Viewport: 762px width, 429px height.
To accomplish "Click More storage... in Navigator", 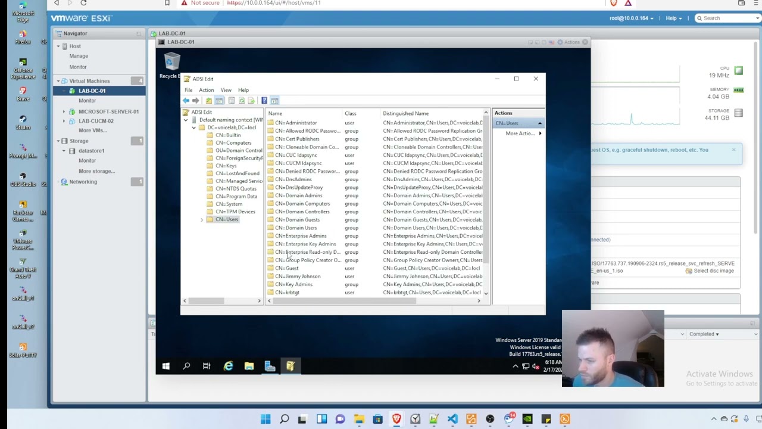I will (96, 171).
